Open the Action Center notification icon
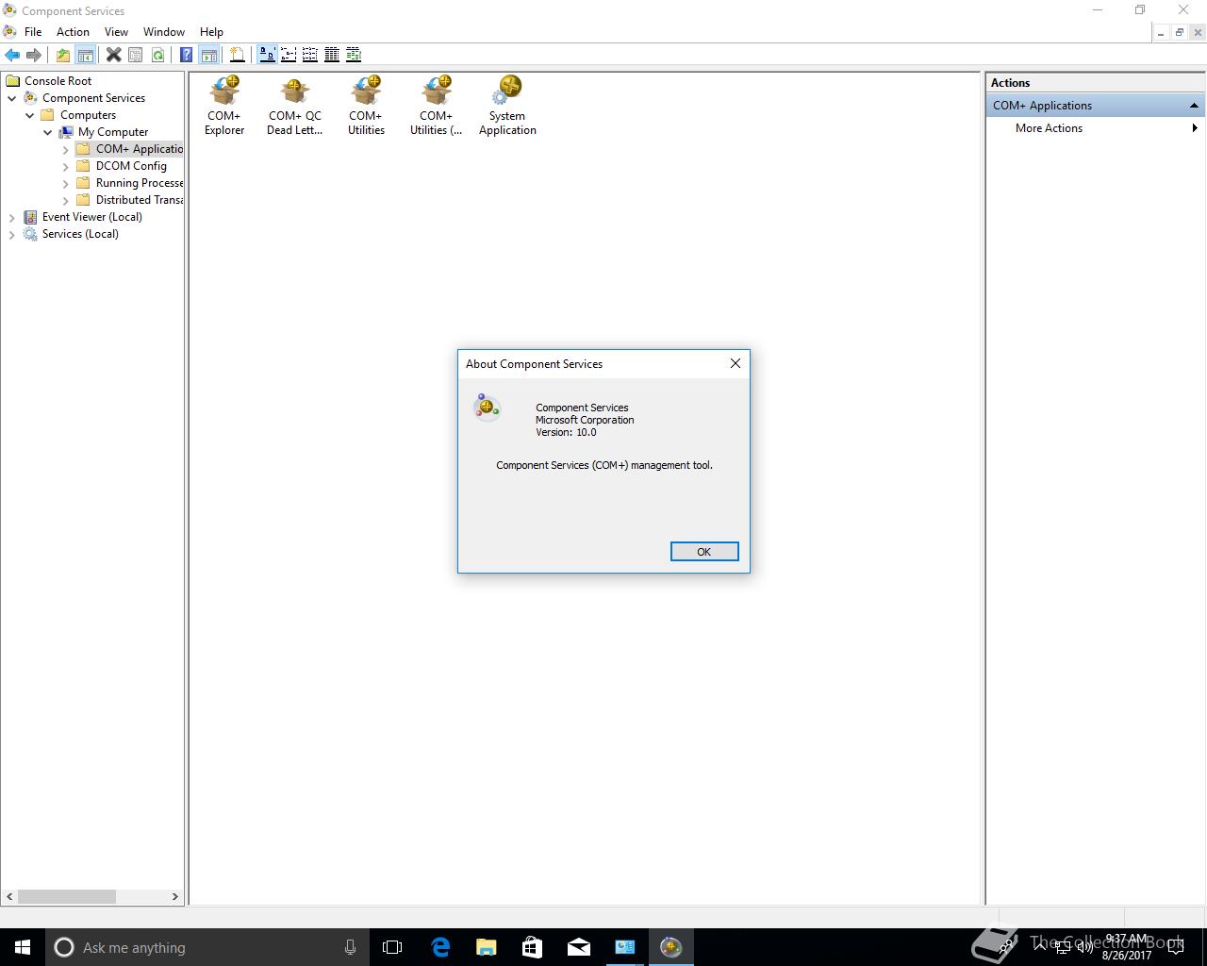Screen dimensions: 1207x966 pyautogui.click(x=1176, y=947)
